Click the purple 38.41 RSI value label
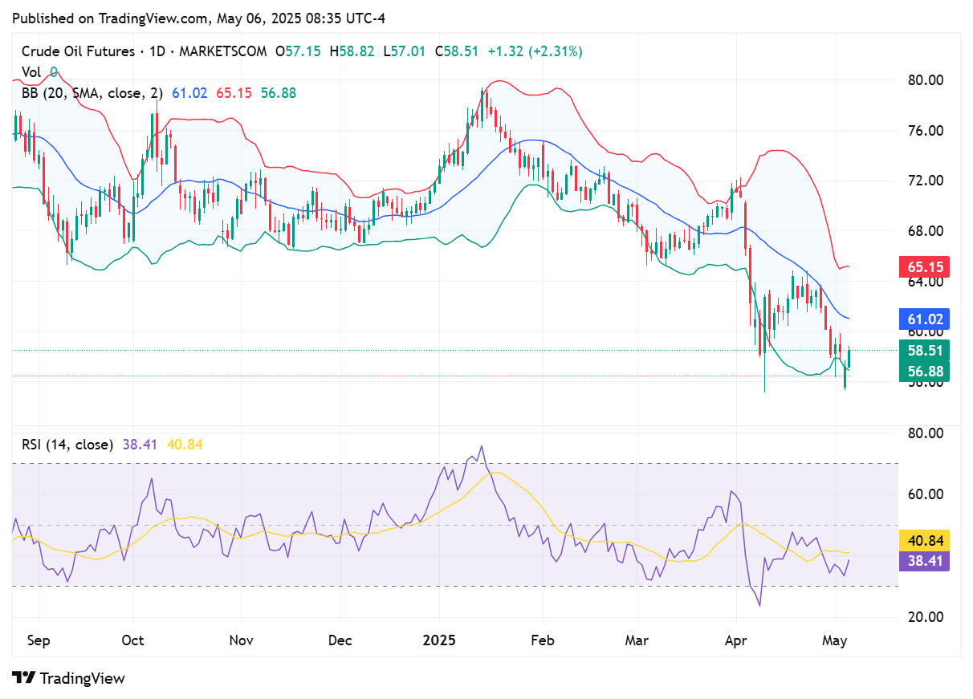This screenshot has height=699, width=973. click(x=923, y=563)
